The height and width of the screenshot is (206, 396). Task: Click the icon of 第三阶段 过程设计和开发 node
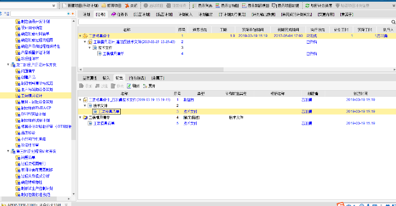pyautogui.click(x=13, y=151)
